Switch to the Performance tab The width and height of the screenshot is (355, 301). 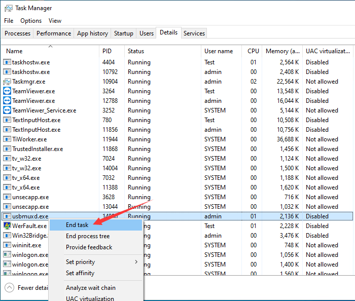(x=54, y=33)
